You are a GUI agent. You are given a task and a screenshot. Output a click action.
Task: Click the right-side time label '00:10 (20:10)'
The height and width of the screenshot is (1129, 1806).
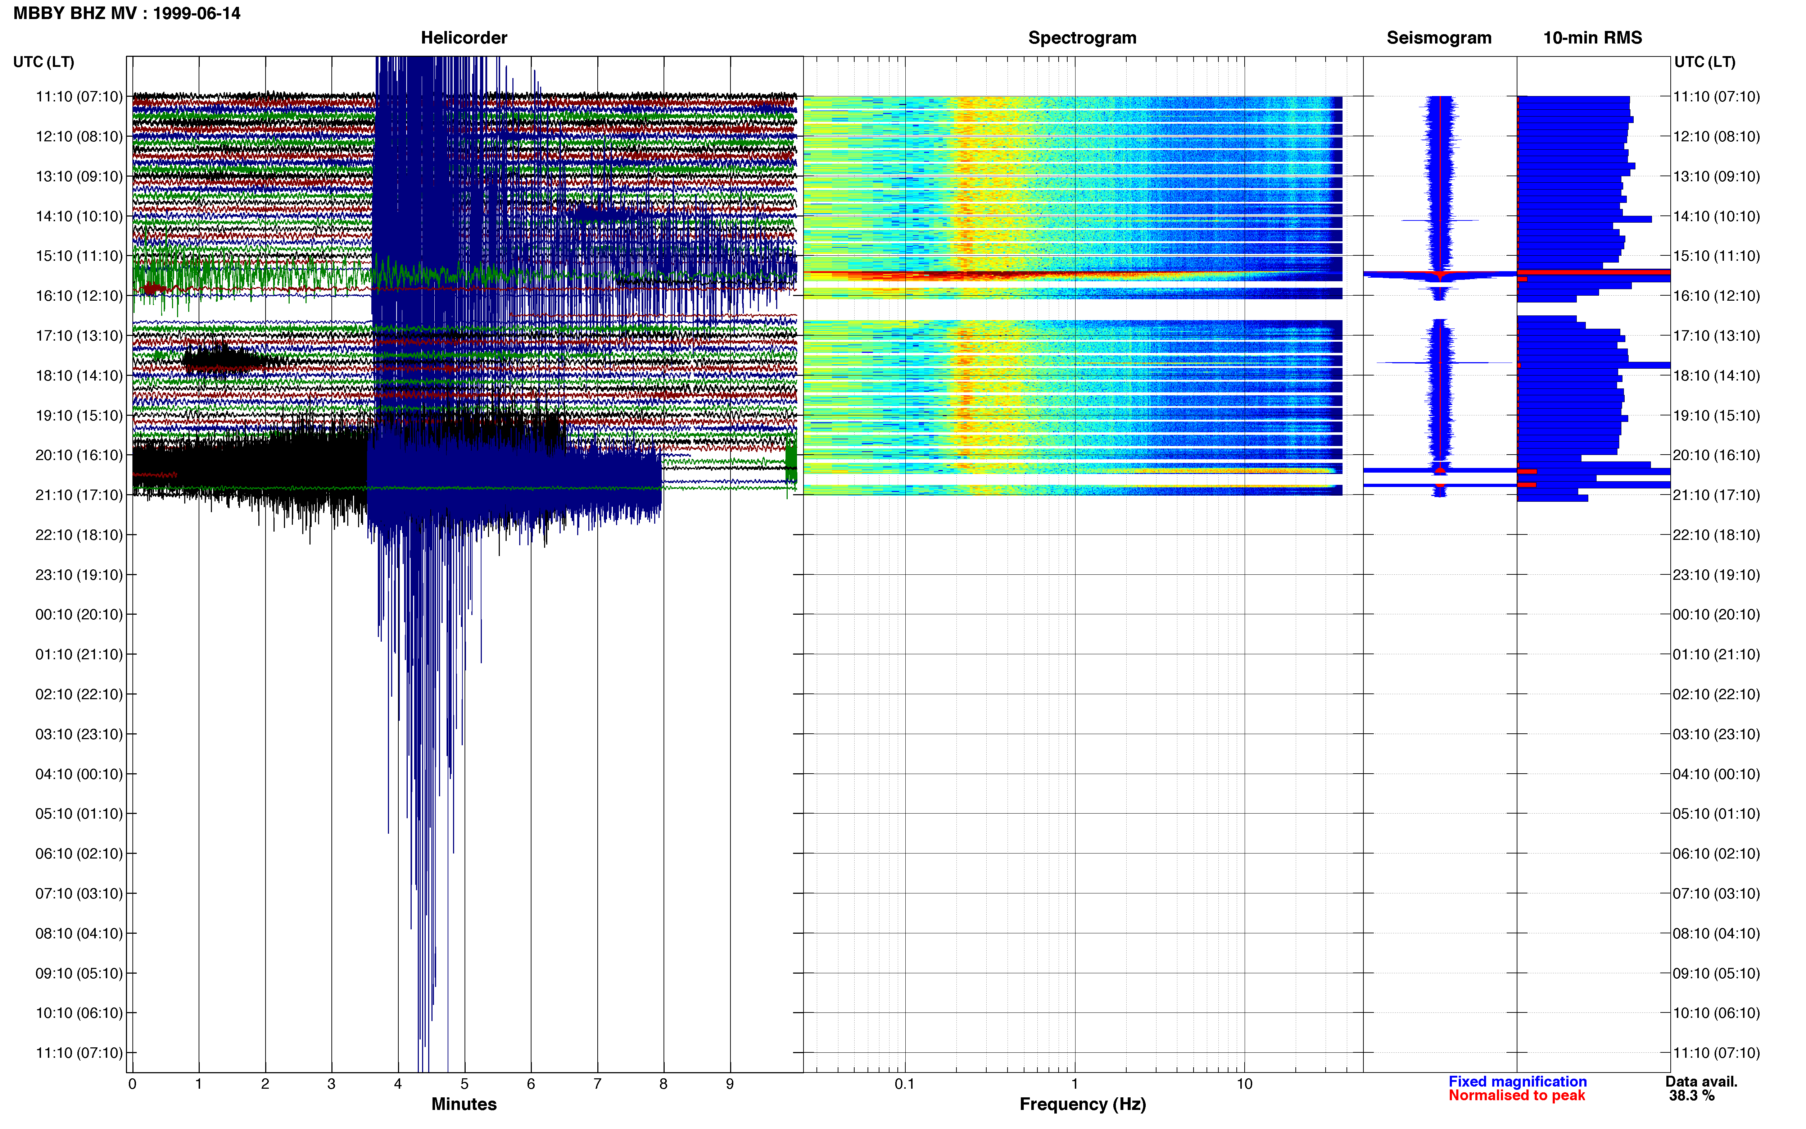click(x=1716, y=614)
